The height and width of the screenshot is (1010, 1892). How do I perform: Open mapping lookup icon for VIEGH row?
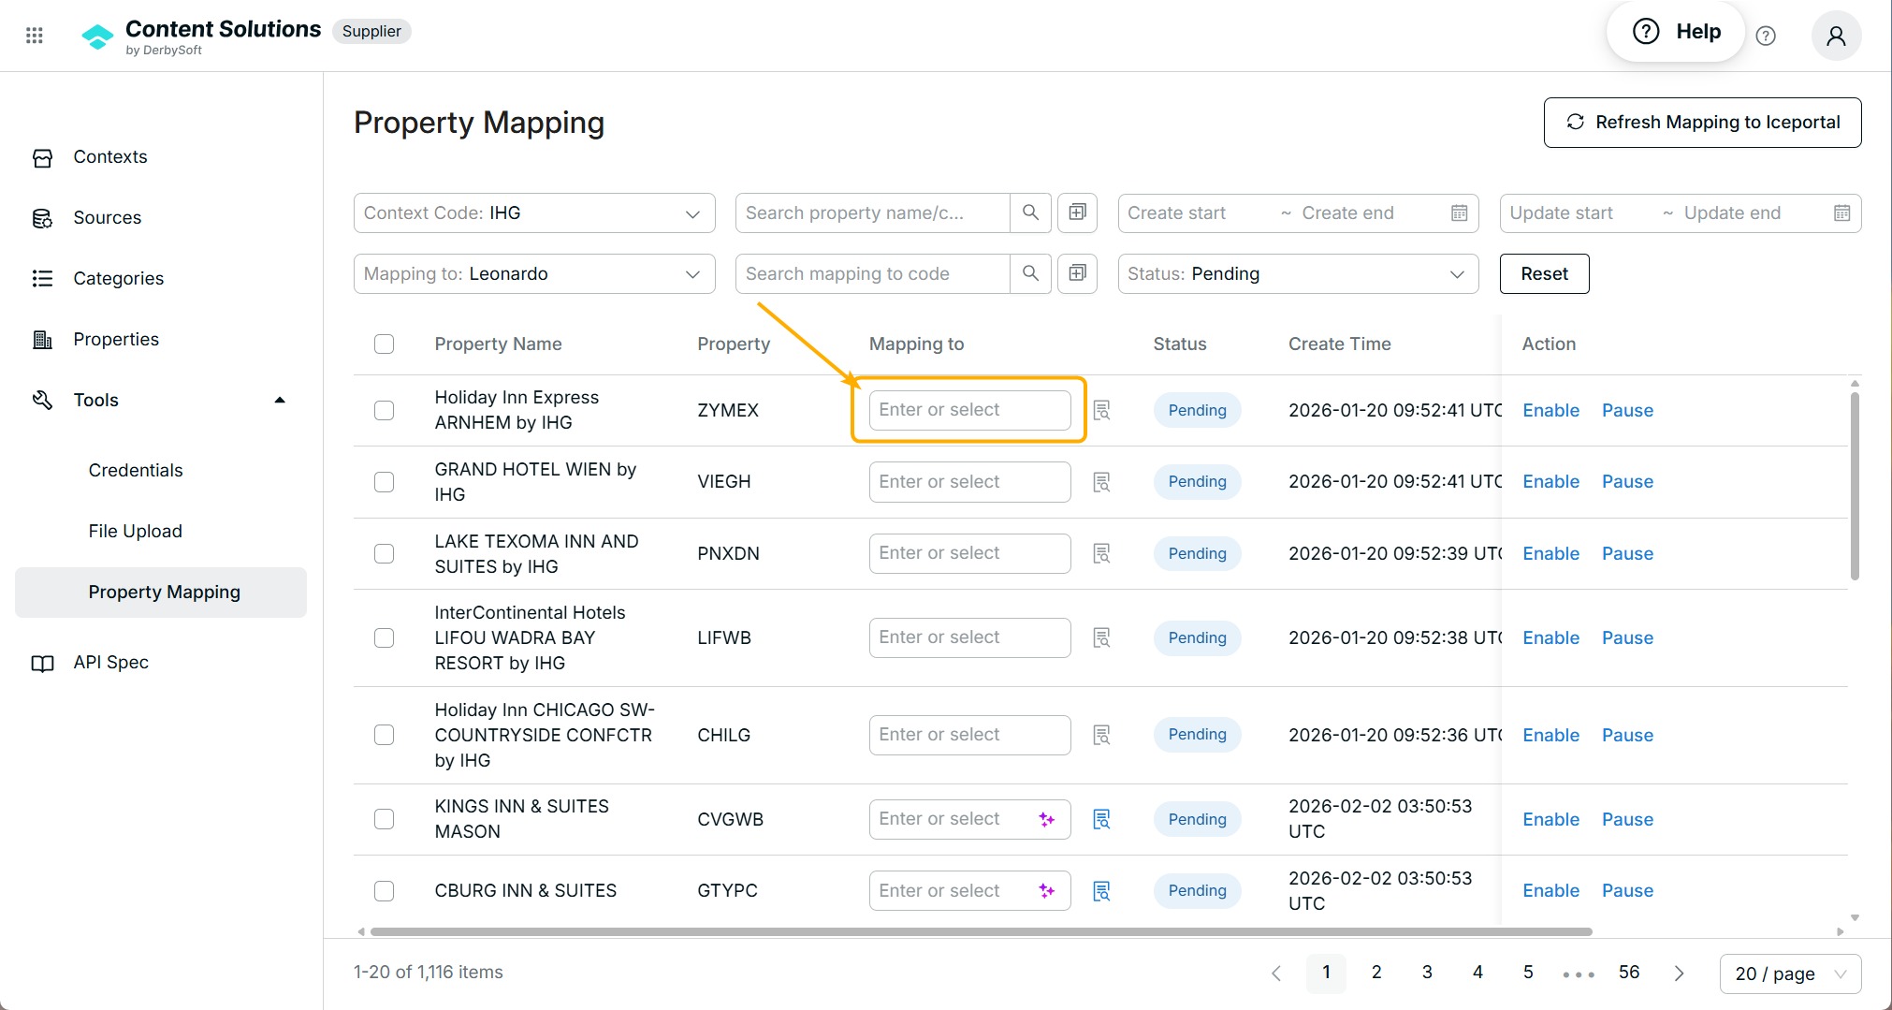(x=1102, y=482)
